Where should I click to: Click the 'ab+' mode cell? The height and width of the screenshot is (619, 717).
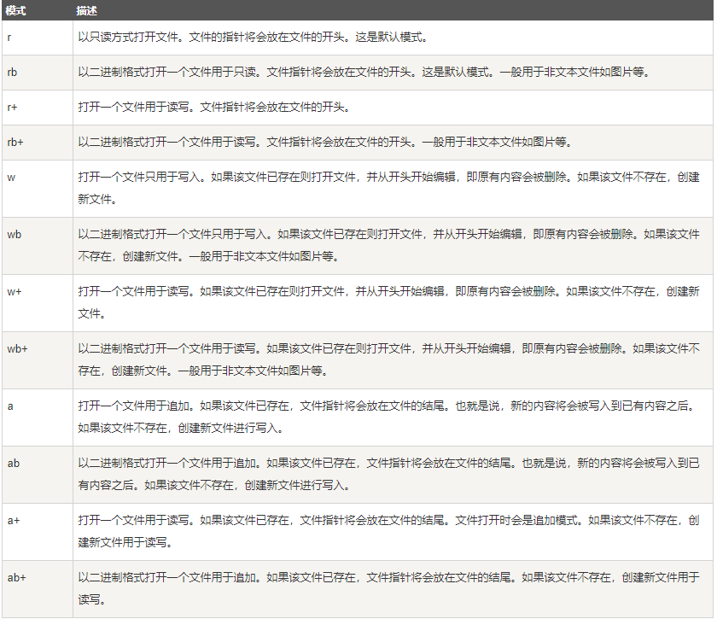click(x=38, y=589)
